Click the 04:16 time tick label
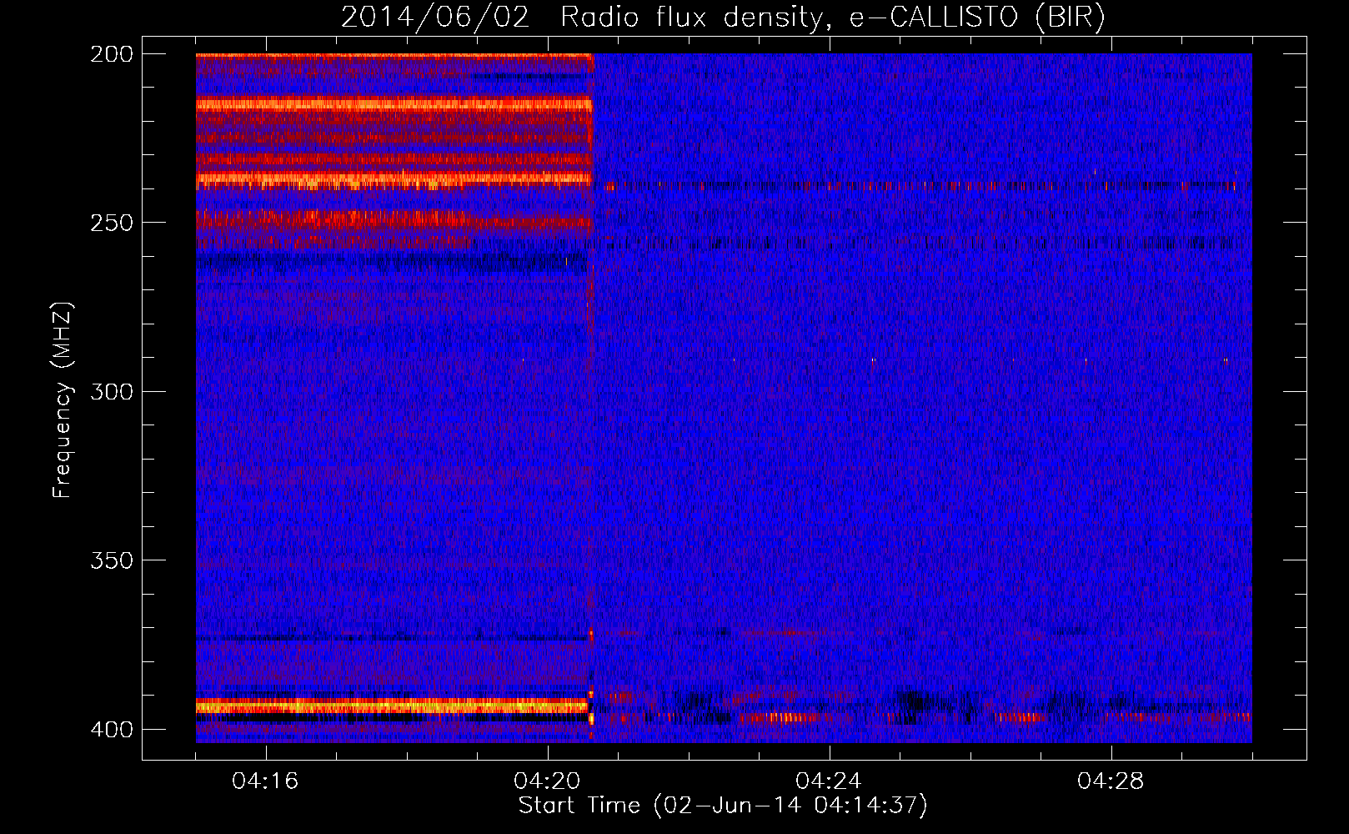This screenshot has width=1349, height=834. pyautogui.click(x=265, y=781)
